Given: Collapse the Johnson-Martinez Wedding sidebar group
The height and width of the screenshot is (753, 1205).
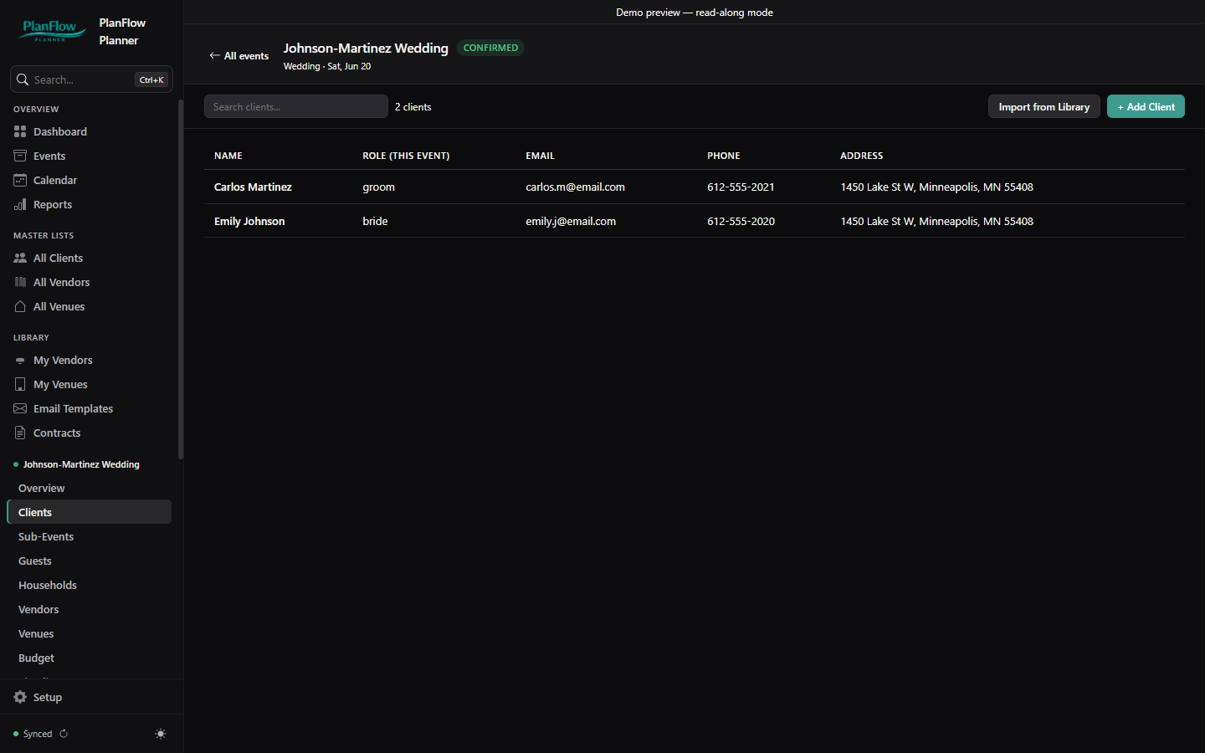Looking at the screenshot, I should pyautogui.click(x=81, y=464).
